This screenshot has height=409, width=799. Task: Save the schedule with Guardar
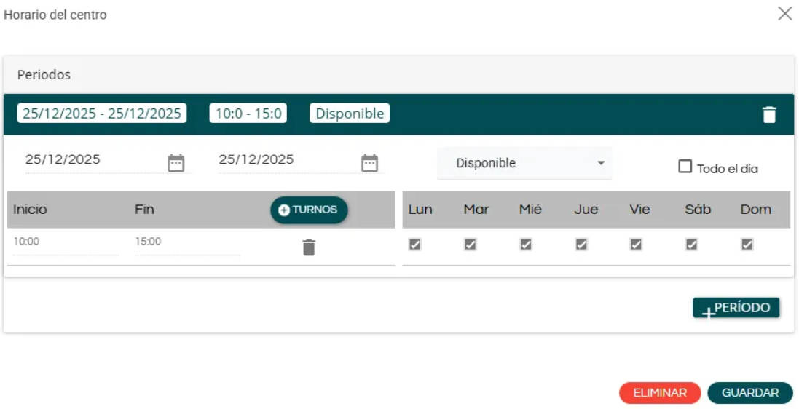[x=749, y=393]
